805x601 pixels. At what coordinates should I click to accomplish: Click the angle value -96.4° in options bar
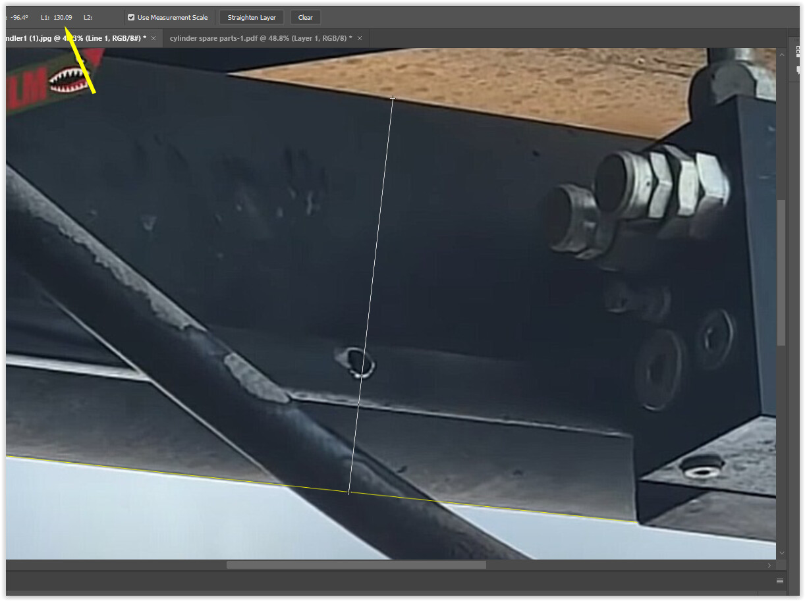[x=18, y=18]
